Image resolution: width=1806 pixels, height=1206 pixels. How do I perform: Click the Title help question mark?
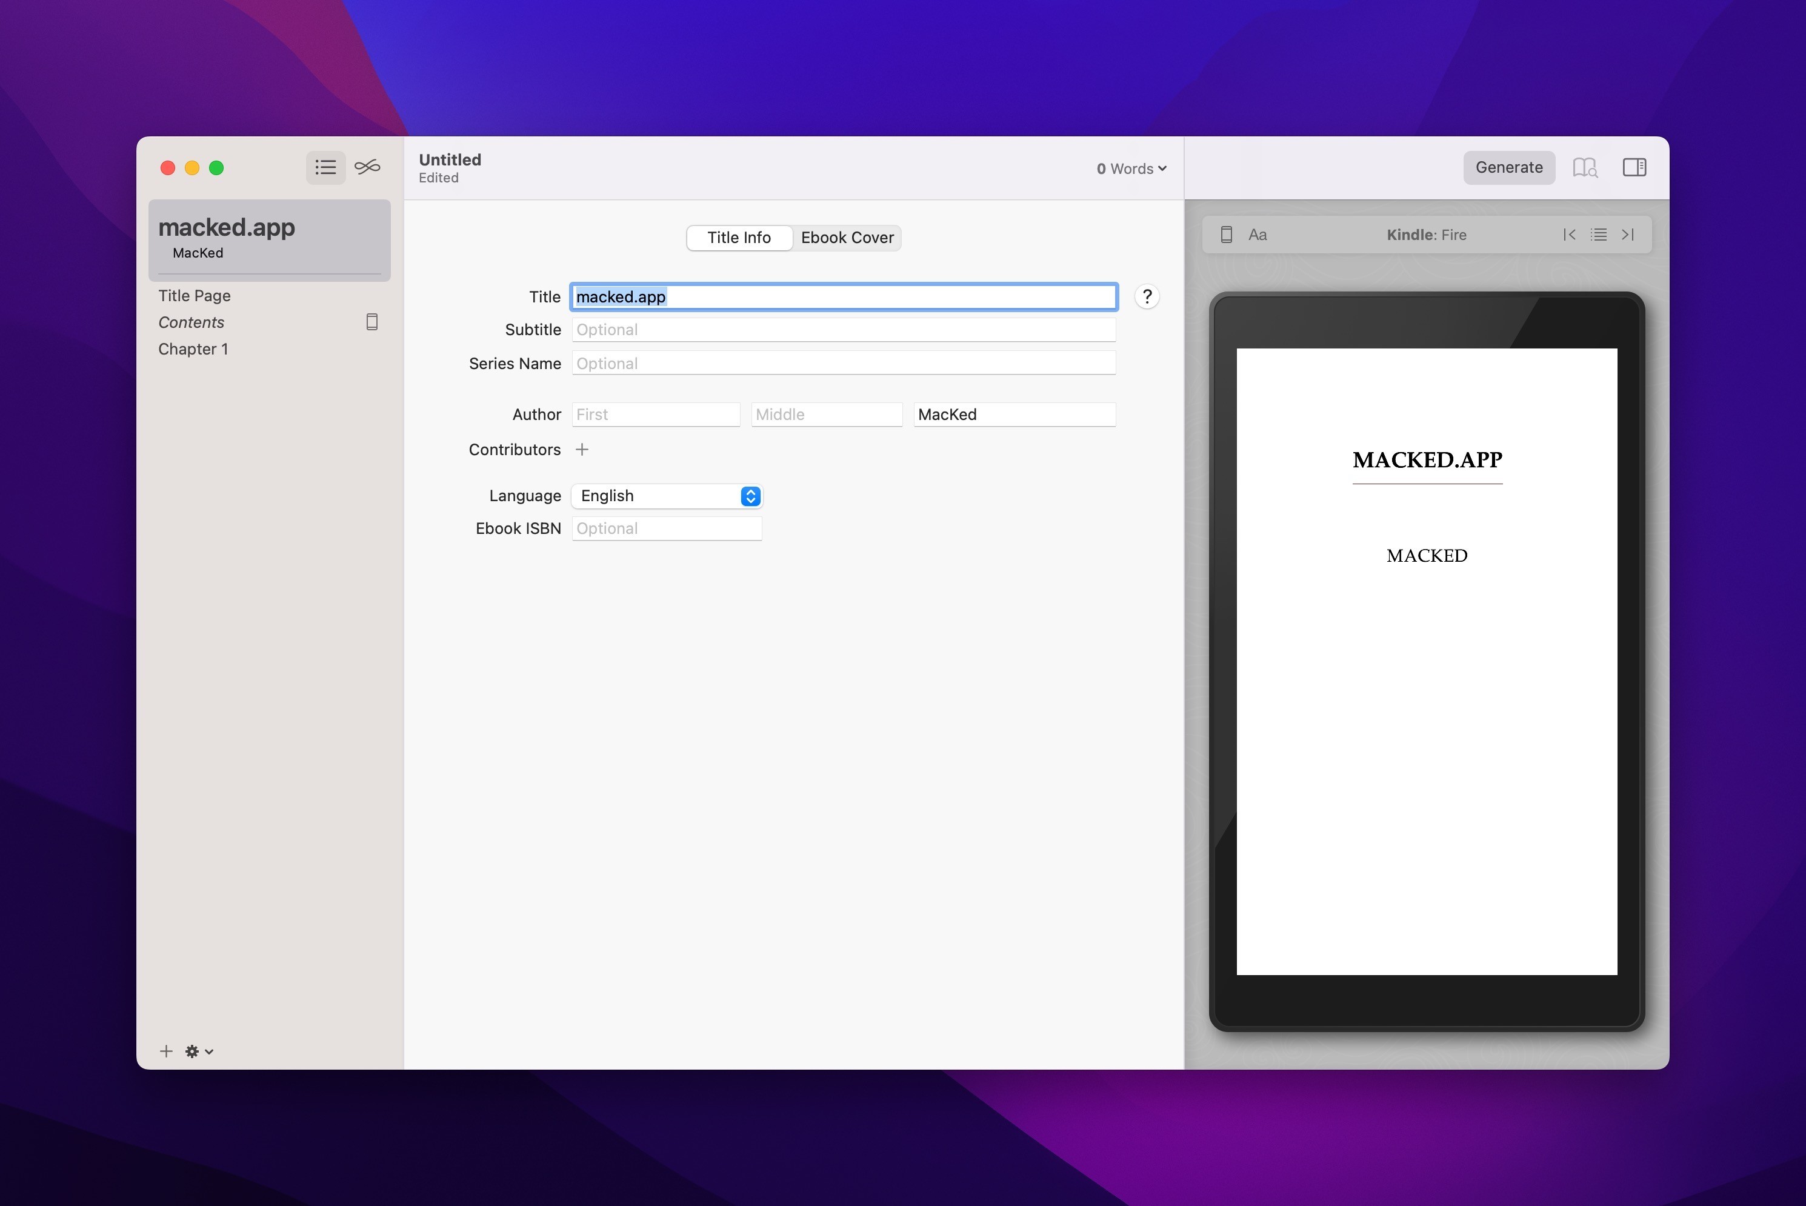pos(1146,297)
